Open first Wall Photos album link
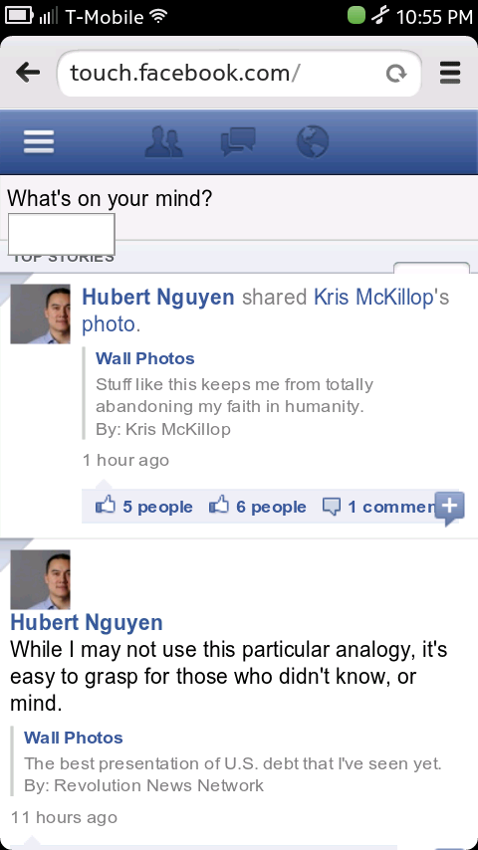 144,358
